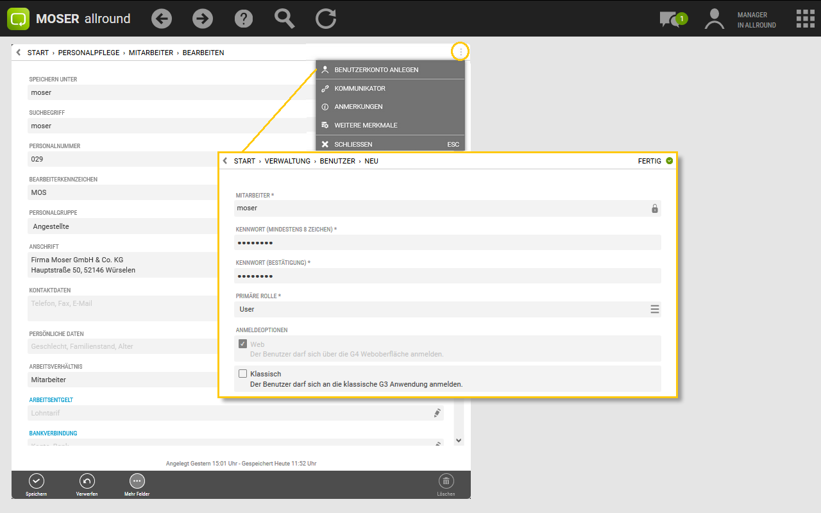
Task: Click the Kennwort (Bestätigung) password field
Action: click(x=447, y=276)
